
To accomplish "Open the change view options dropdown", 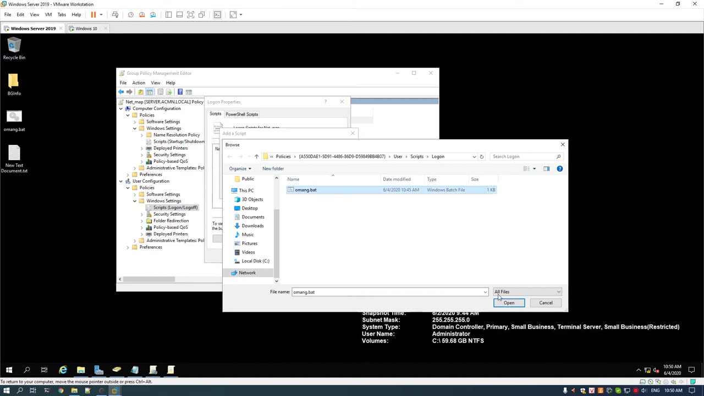I will 534,169.
